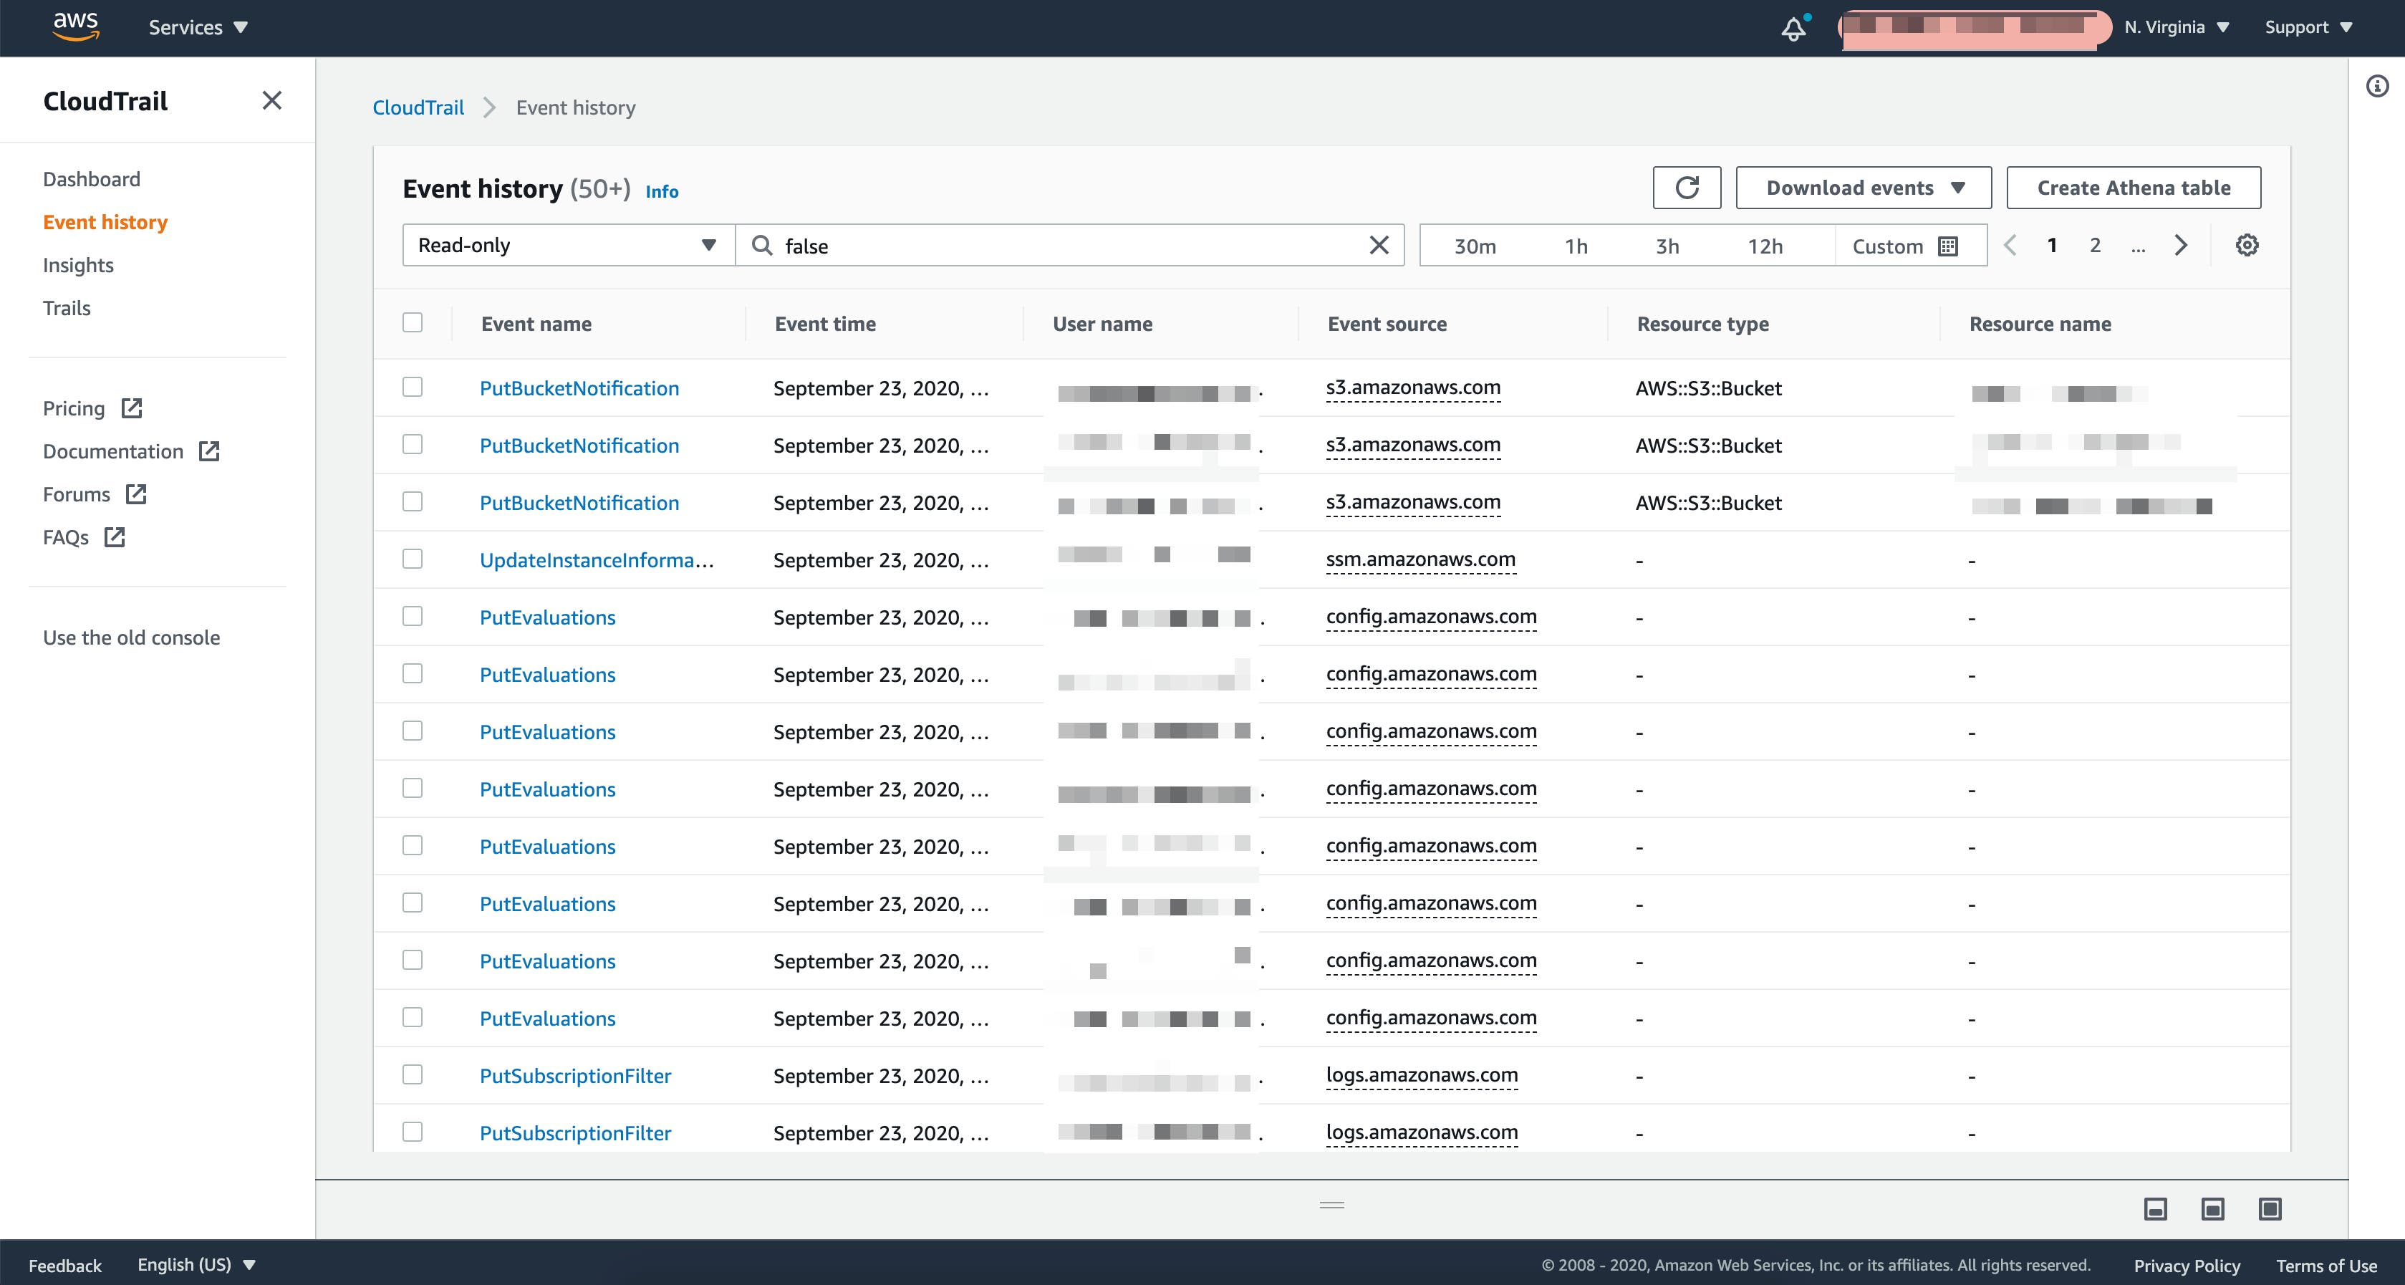The width and height of the screenshot is (2405, 1285).
Task: Check the UpdateInstanceInforma... event row
Action: [x=413, y=559]
